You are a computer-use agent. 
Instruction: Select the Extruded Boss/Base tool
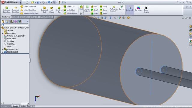pos(7,10)
